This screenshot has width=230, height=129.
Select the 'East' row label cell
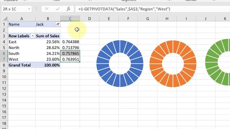click(x=22, y=42)
